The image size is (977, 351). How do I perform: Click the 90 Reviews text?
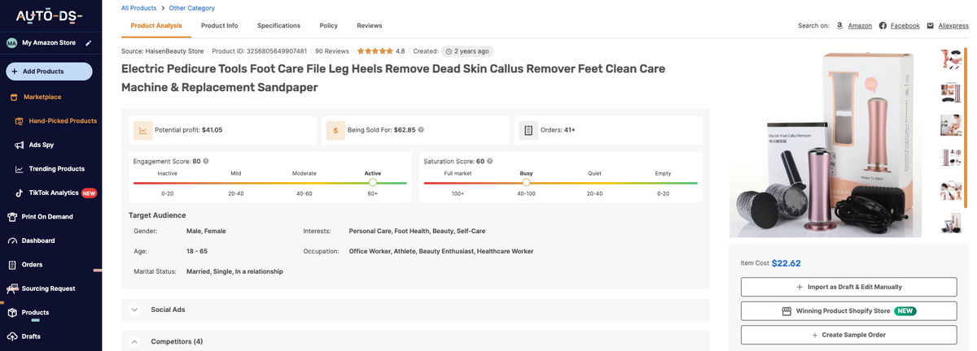pos(332,50)
